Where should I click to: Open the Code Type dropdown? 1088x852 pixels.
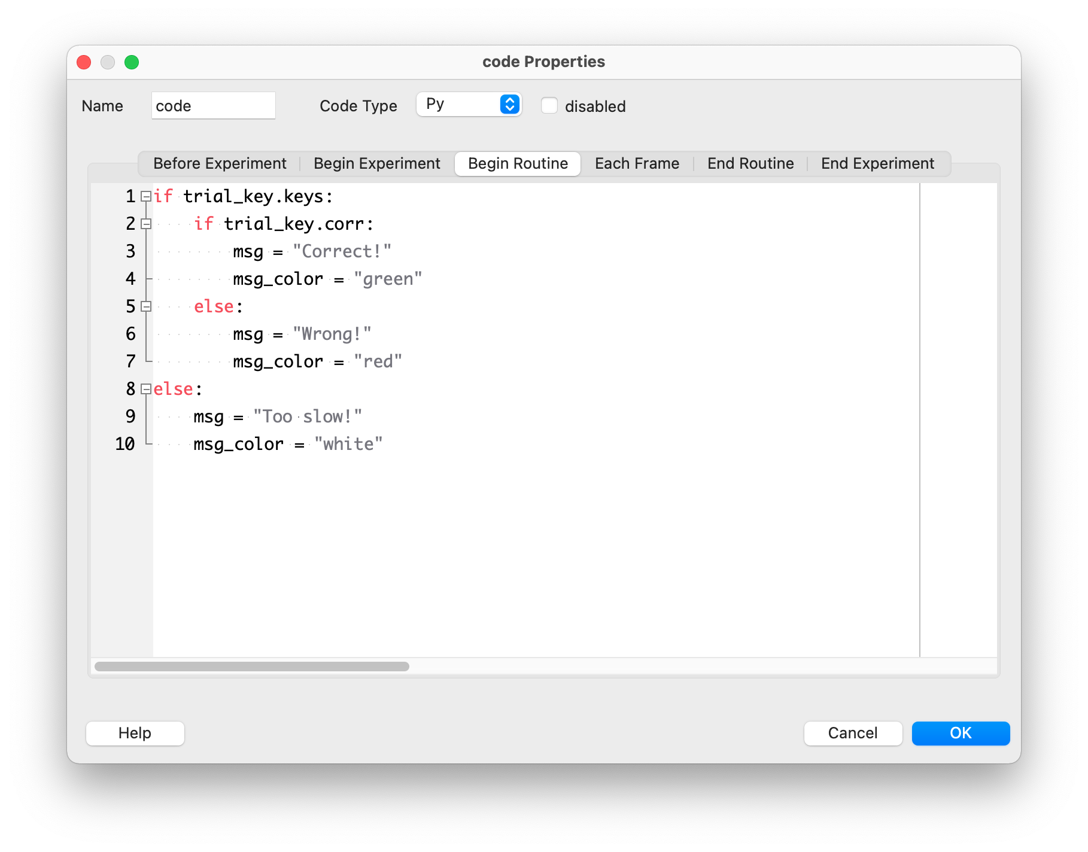click(469, 105)
